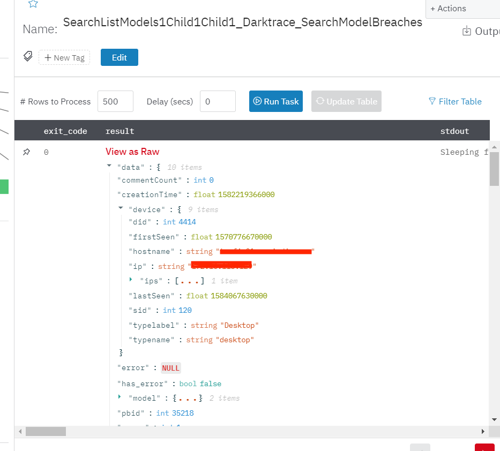Click the tag icon beside New Tag
This screenshot has height=451, width=500.
coord(28,56)
